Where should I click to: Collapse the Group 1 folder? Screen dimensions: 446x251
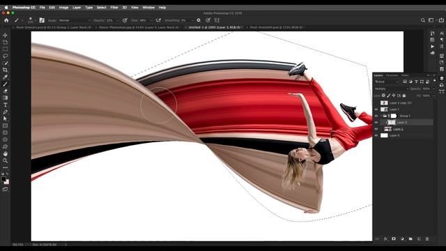tap(381, 116)
